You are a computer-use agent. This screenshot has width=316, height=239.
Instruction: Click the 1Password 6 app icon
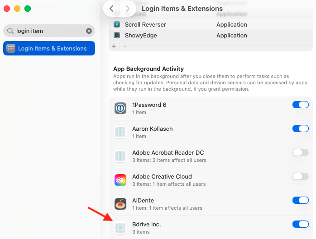tap(120, 108)
